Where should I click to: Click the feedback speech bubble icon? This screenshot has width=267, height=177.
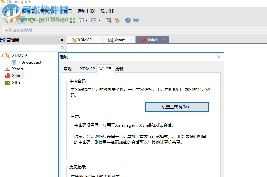(136, 20)
